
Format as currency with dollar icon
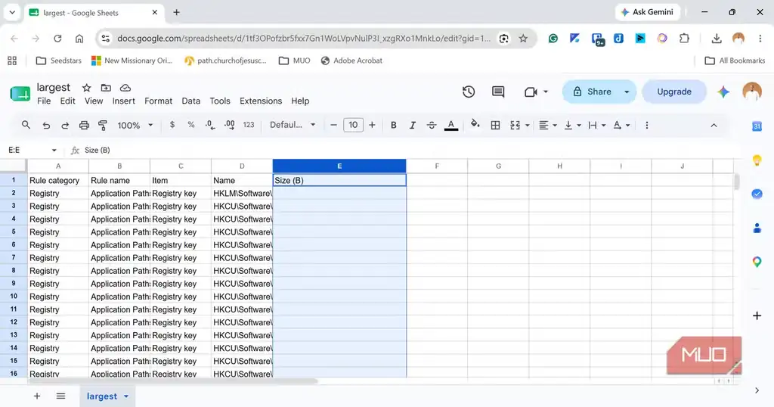click(172, 125)
